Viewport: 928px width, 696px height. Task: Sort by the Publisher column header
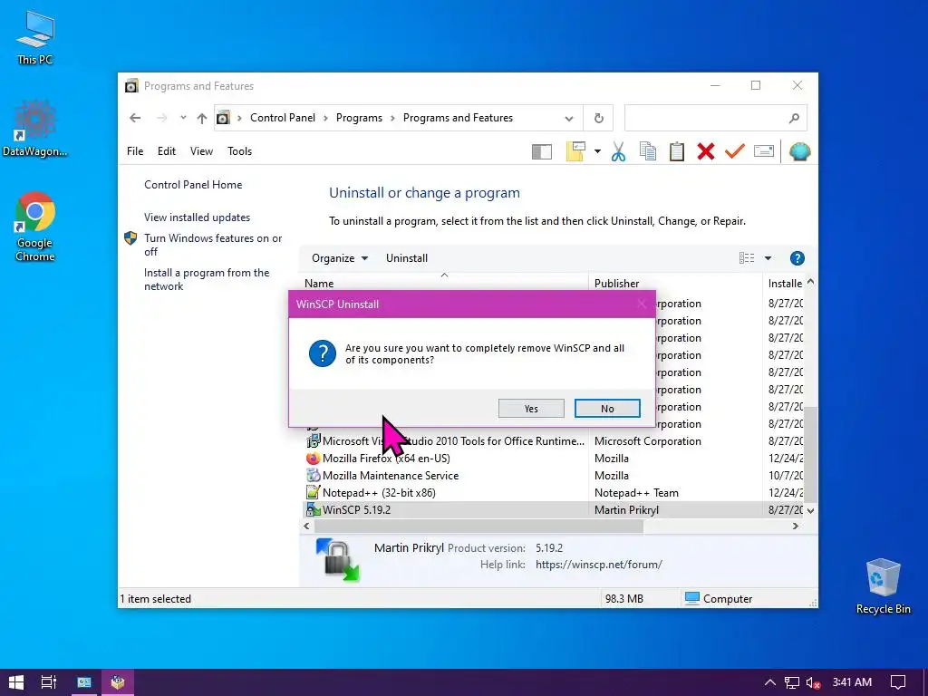675,283
